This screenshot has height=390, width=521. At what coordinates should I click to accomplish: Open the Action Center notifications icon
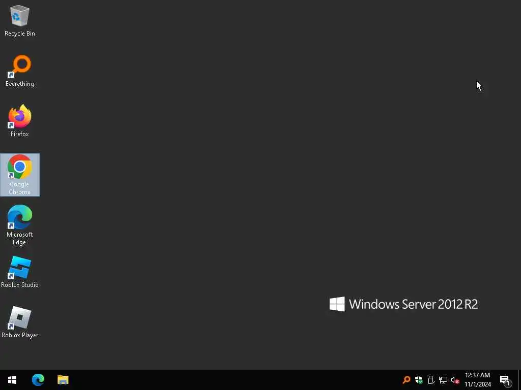click(x=505, y=380)
